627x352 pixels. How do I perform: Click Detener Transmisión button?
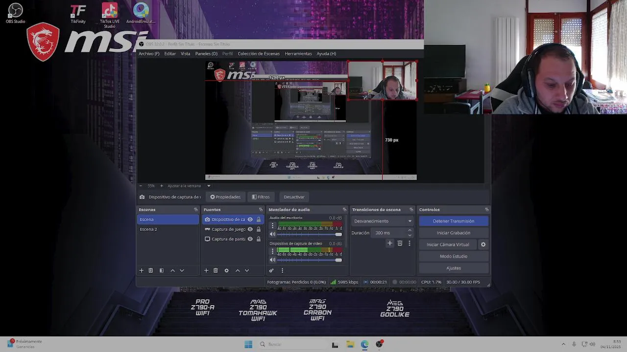click(454, 221)
